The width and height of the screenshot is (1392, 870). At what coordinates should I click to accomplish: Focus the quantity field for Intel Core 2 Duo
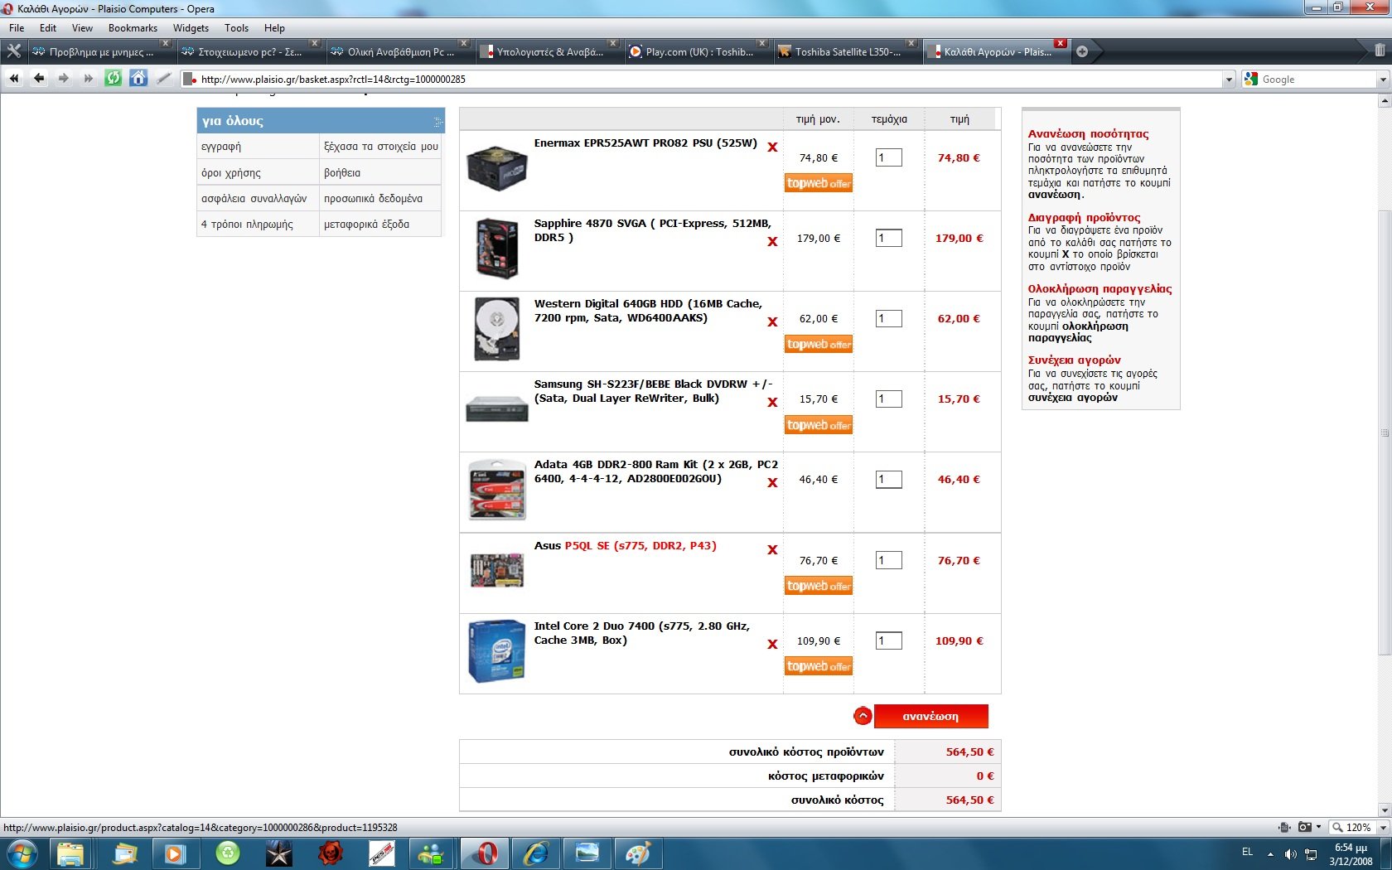pos(888,640)
